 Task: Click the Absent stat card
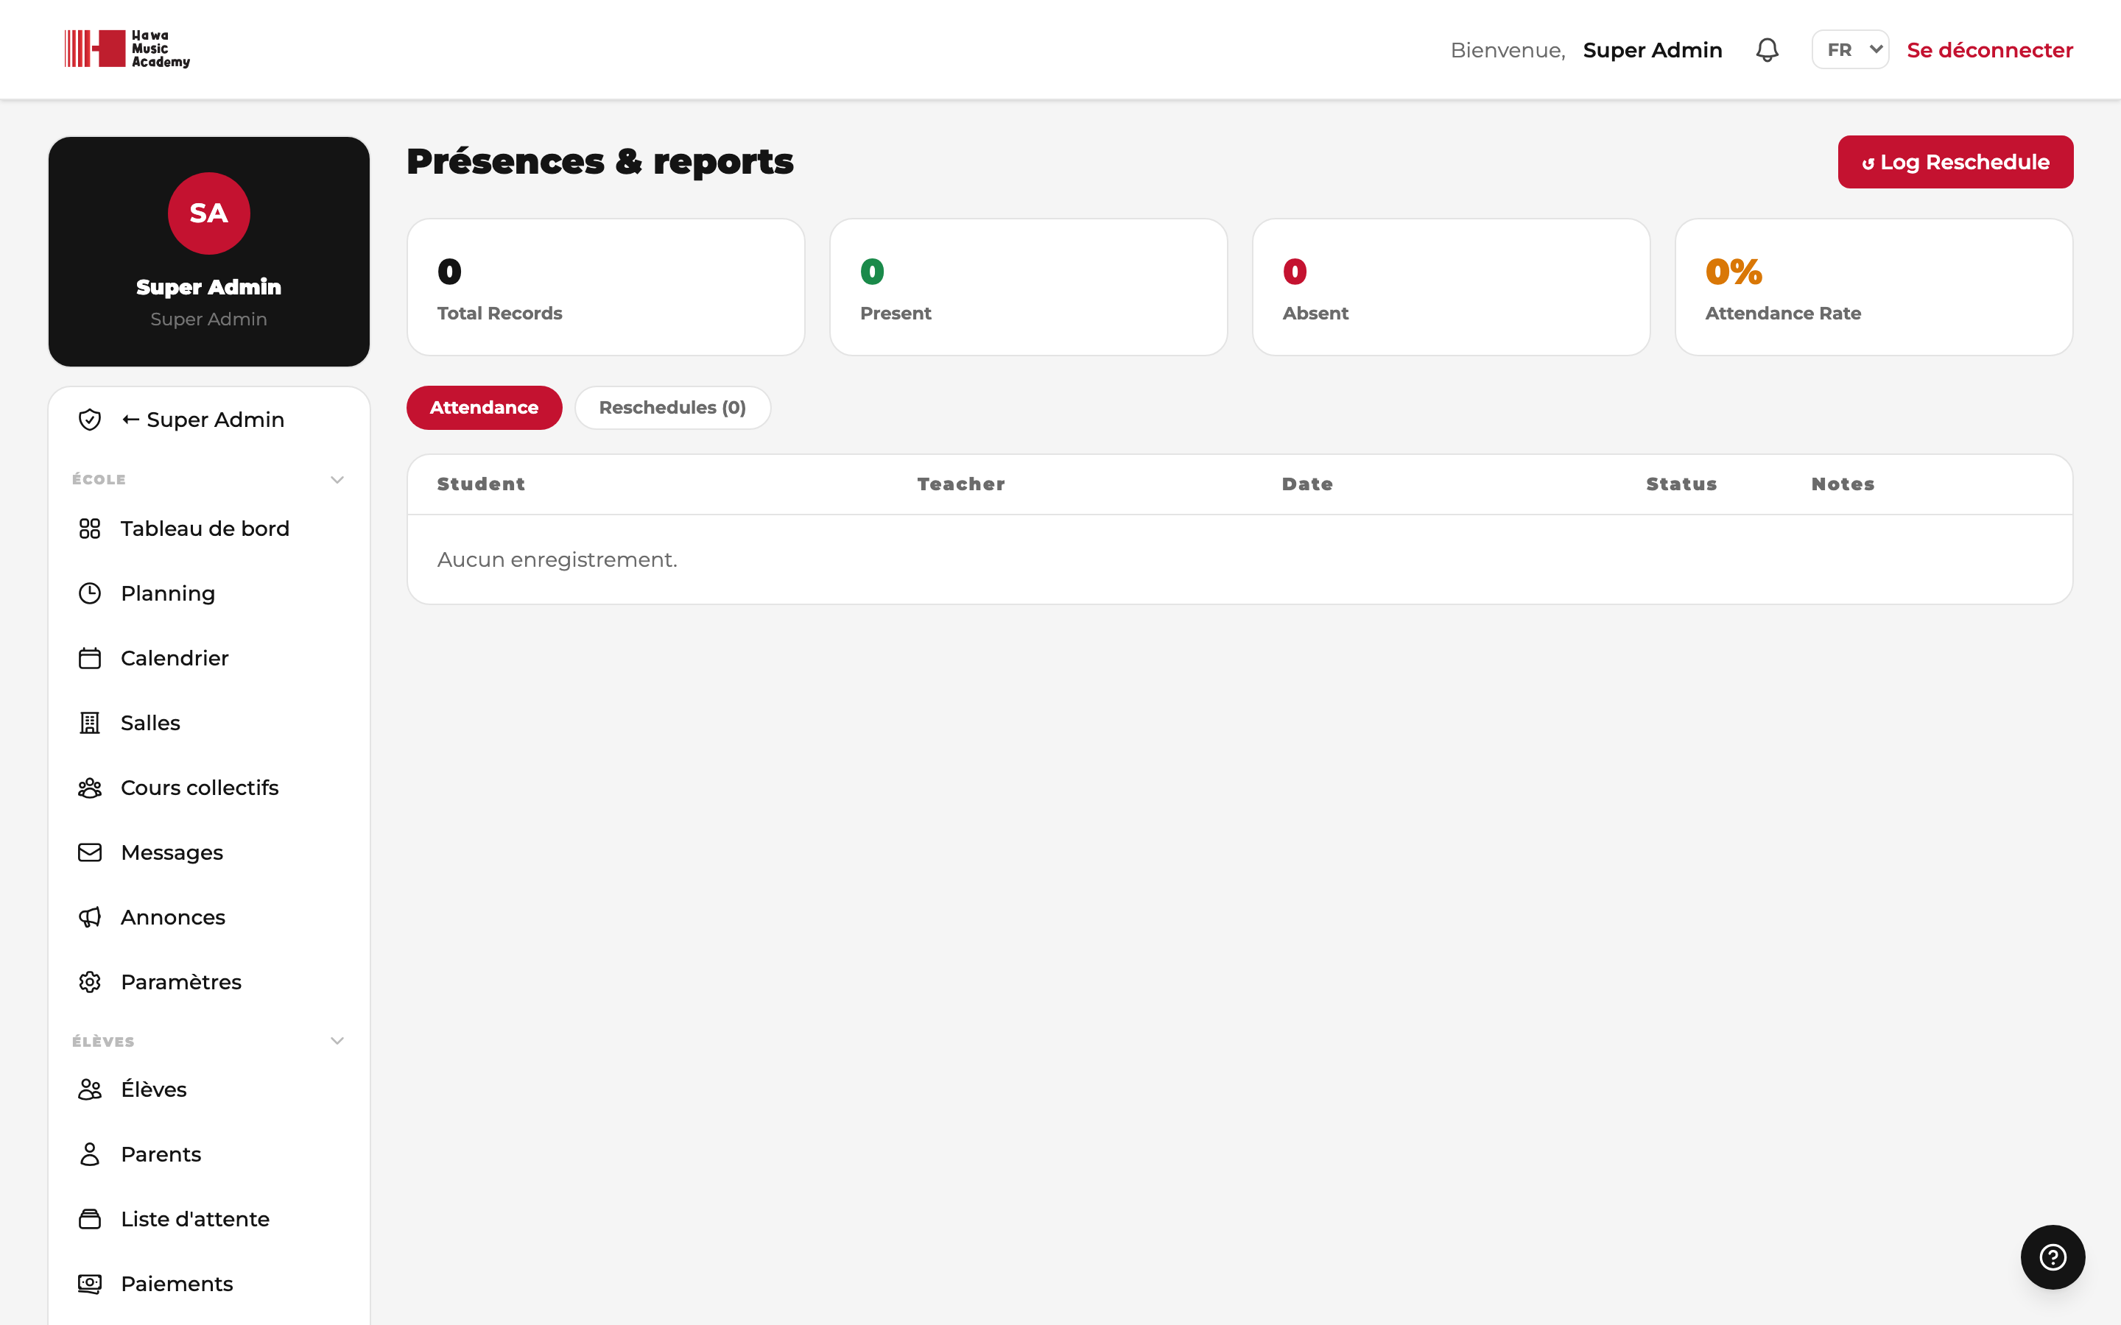1452,287
